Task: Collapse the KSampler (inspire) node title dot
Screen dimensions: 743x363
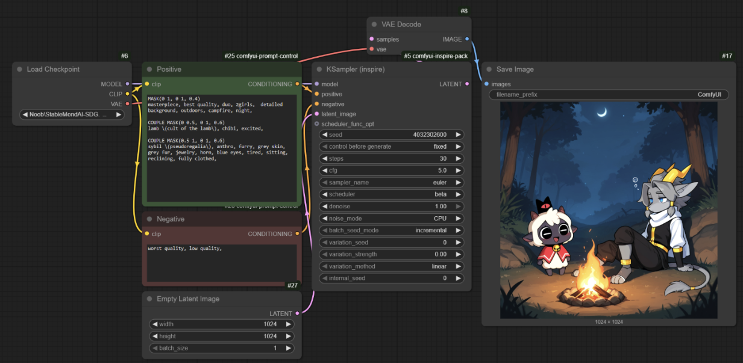Action: 319,69
